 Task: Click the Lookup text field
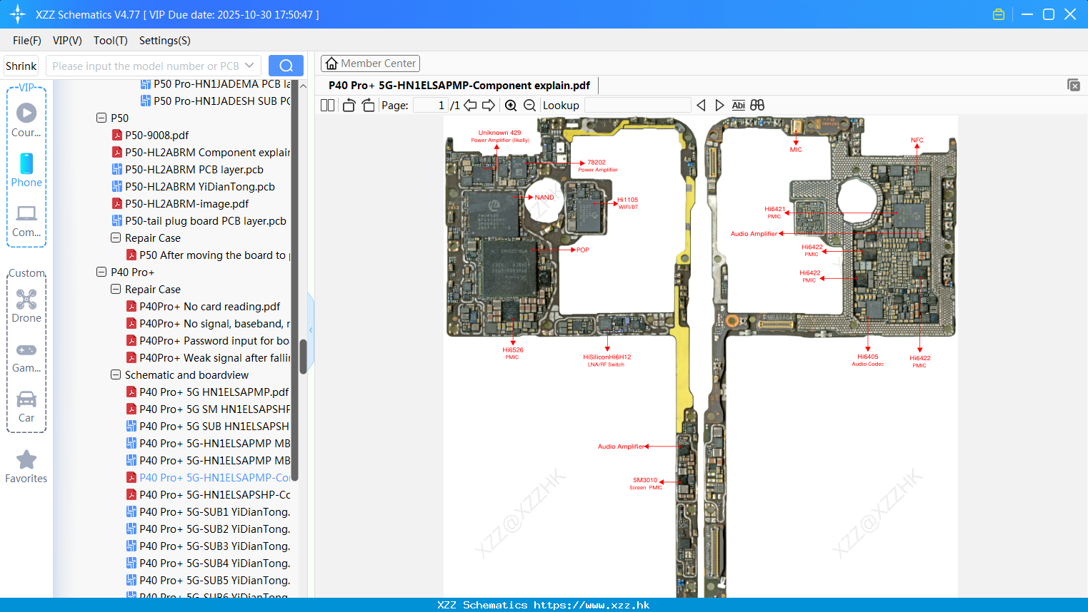coord(638,106)
